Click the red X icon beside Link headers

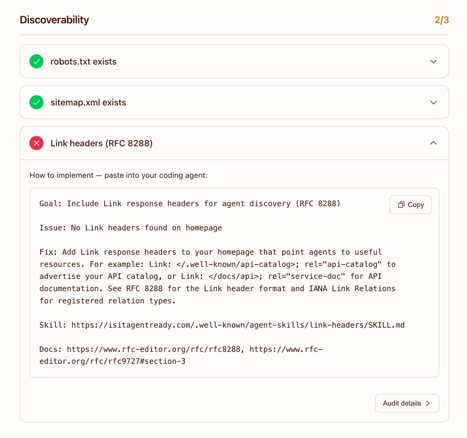click(x=36, y=143)
